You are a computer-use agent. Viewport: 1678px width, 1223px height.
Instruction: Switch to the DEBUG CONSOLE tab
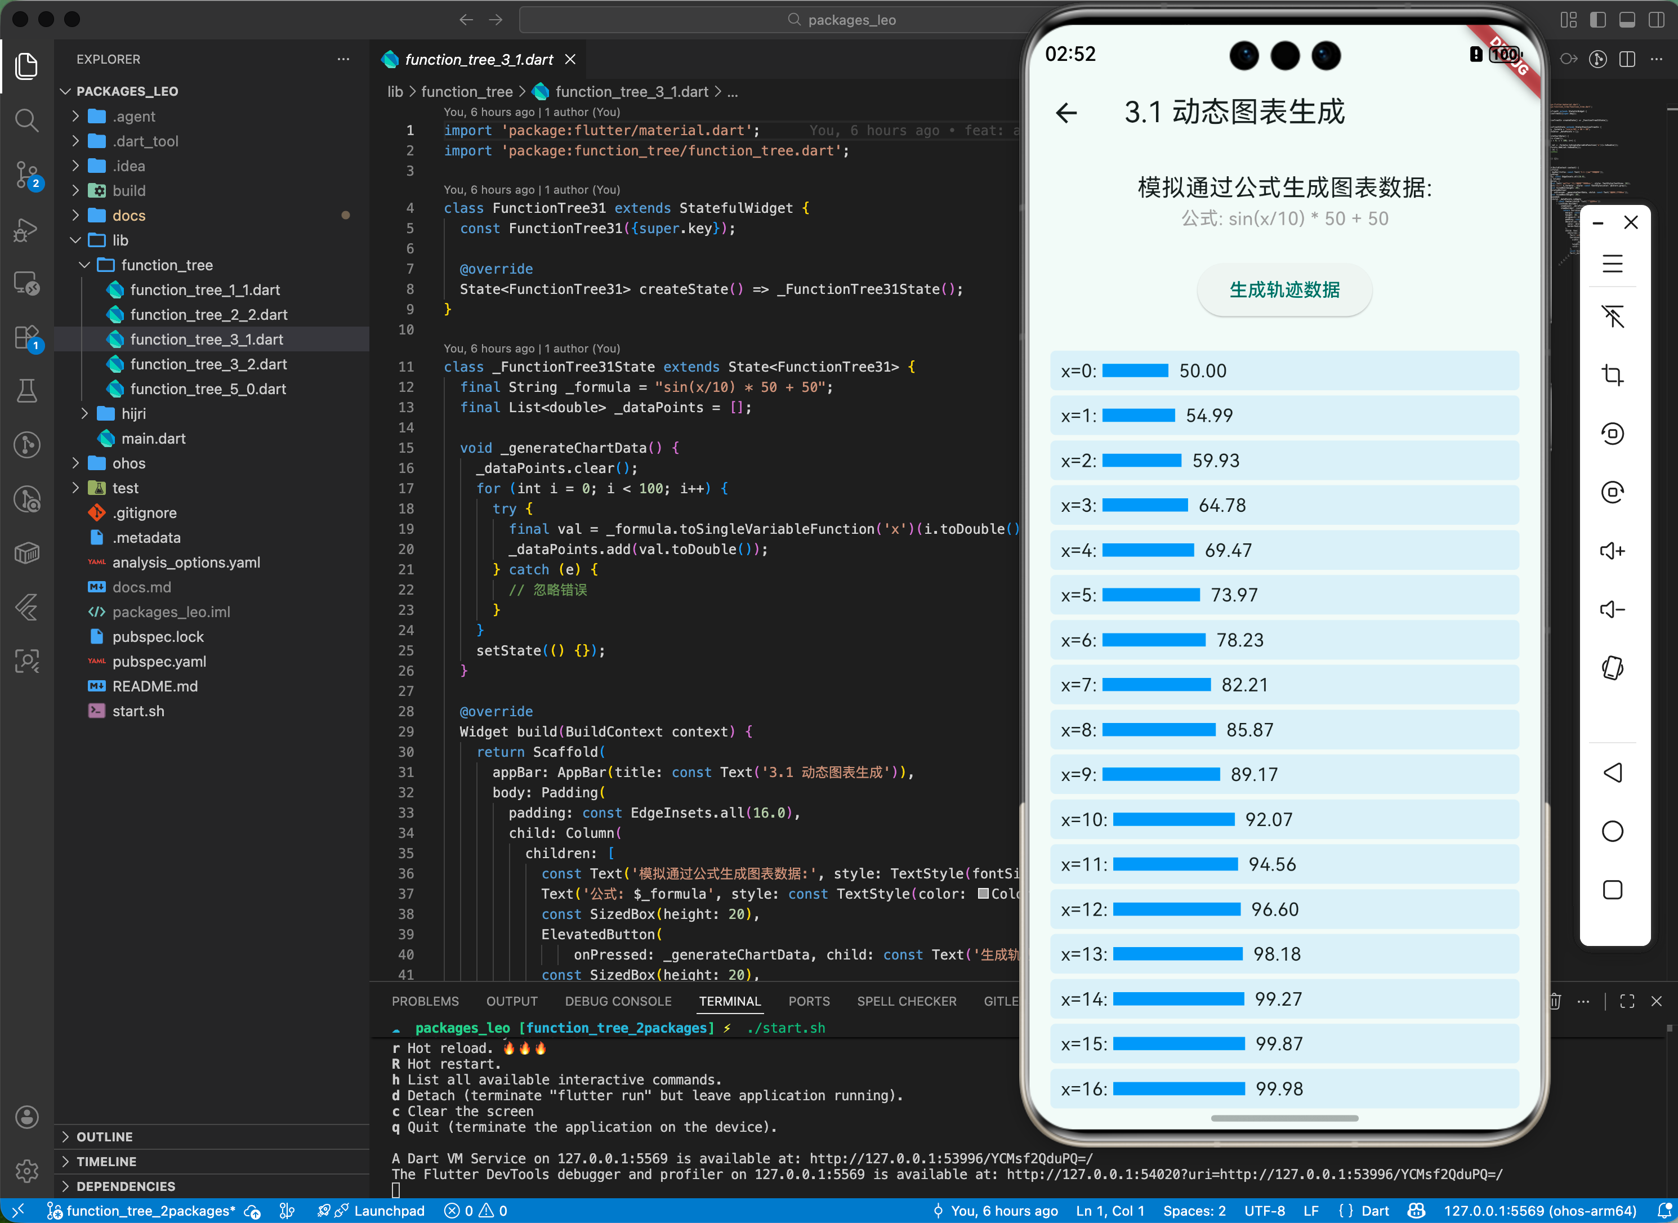pyautogui.click(x=618, y=1001)
